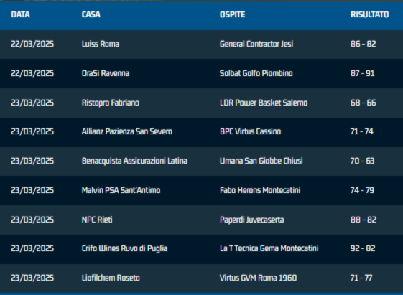
Task: Click the date in the Luiss Roma row
Action: tap(32, 44)
